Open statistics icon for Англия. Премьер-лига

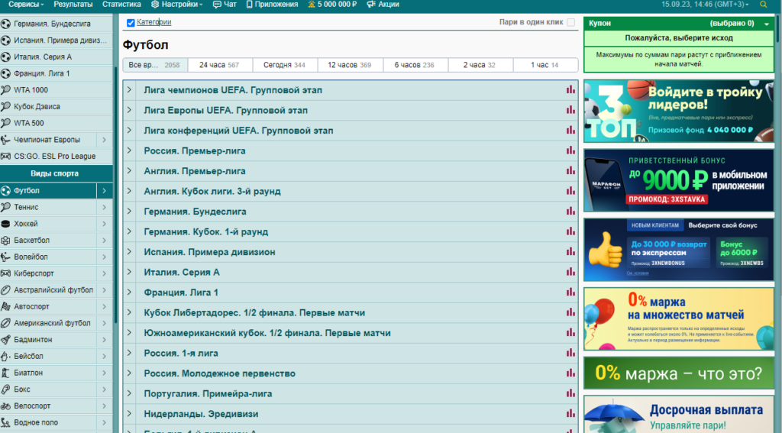(x=570, y=170)
